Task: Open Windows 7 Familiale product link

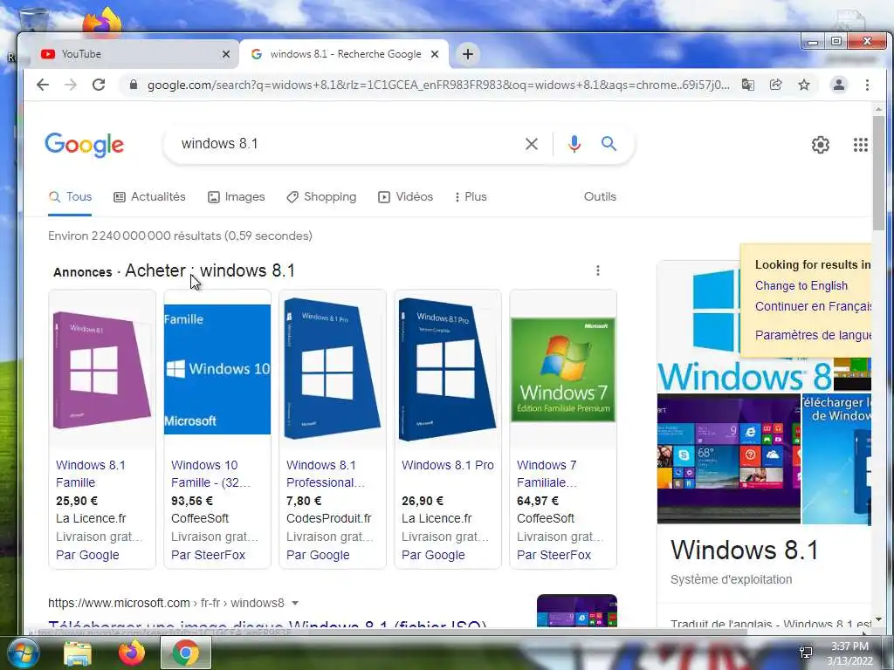Action: 547,474
